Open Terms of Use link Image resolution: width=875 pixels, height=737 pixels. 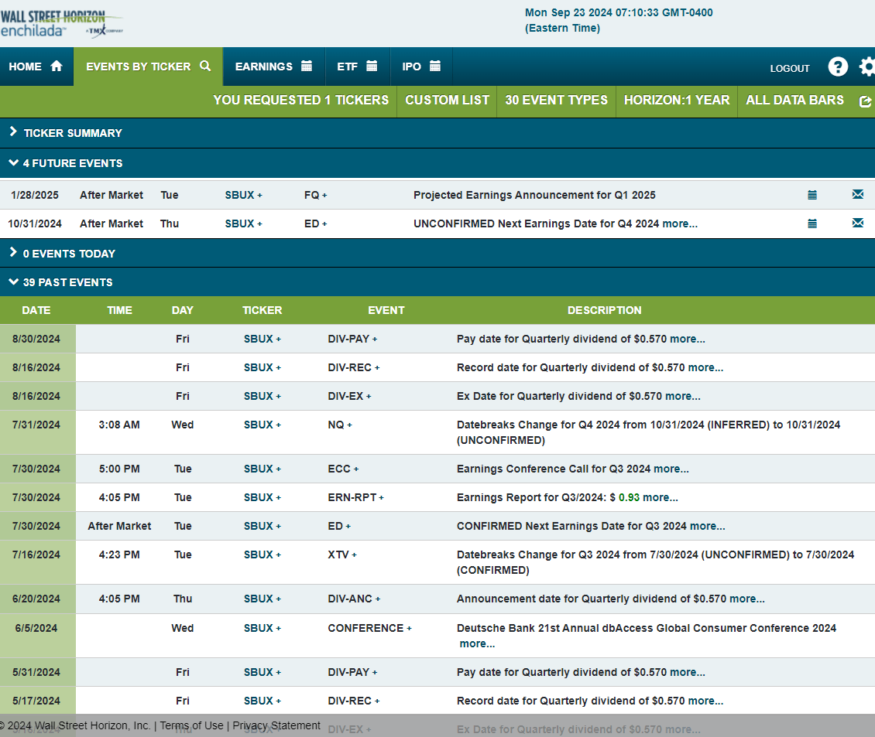191,725
